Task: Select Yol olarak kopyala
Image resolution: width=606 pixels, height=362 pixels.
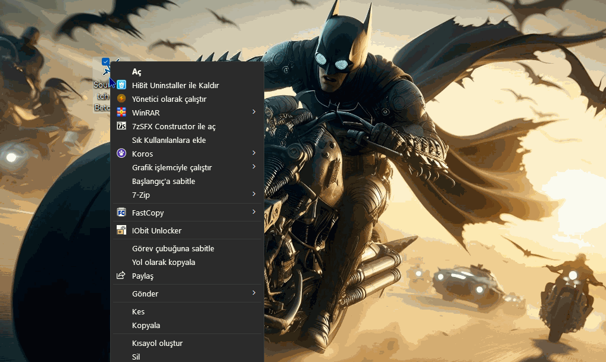Action: pos(188,262)
